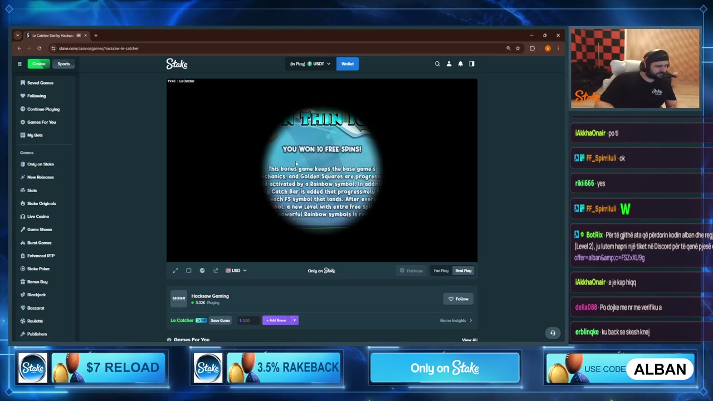Click the browser address bar URL
Screen dimensions: 713x401
[x=99, y=48]
